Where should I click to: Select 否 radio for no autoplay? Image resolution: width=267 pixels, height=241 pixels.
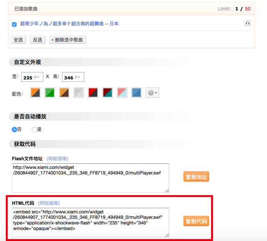point(15,130)
